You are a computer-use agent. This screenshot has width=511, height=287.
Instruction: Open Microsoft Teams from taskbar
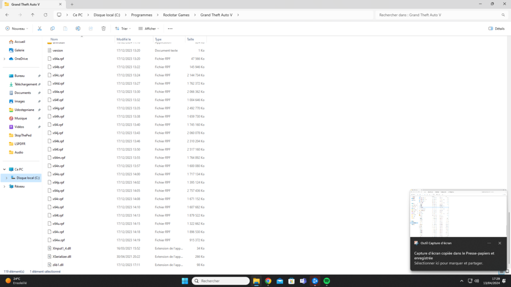point(303,281)
